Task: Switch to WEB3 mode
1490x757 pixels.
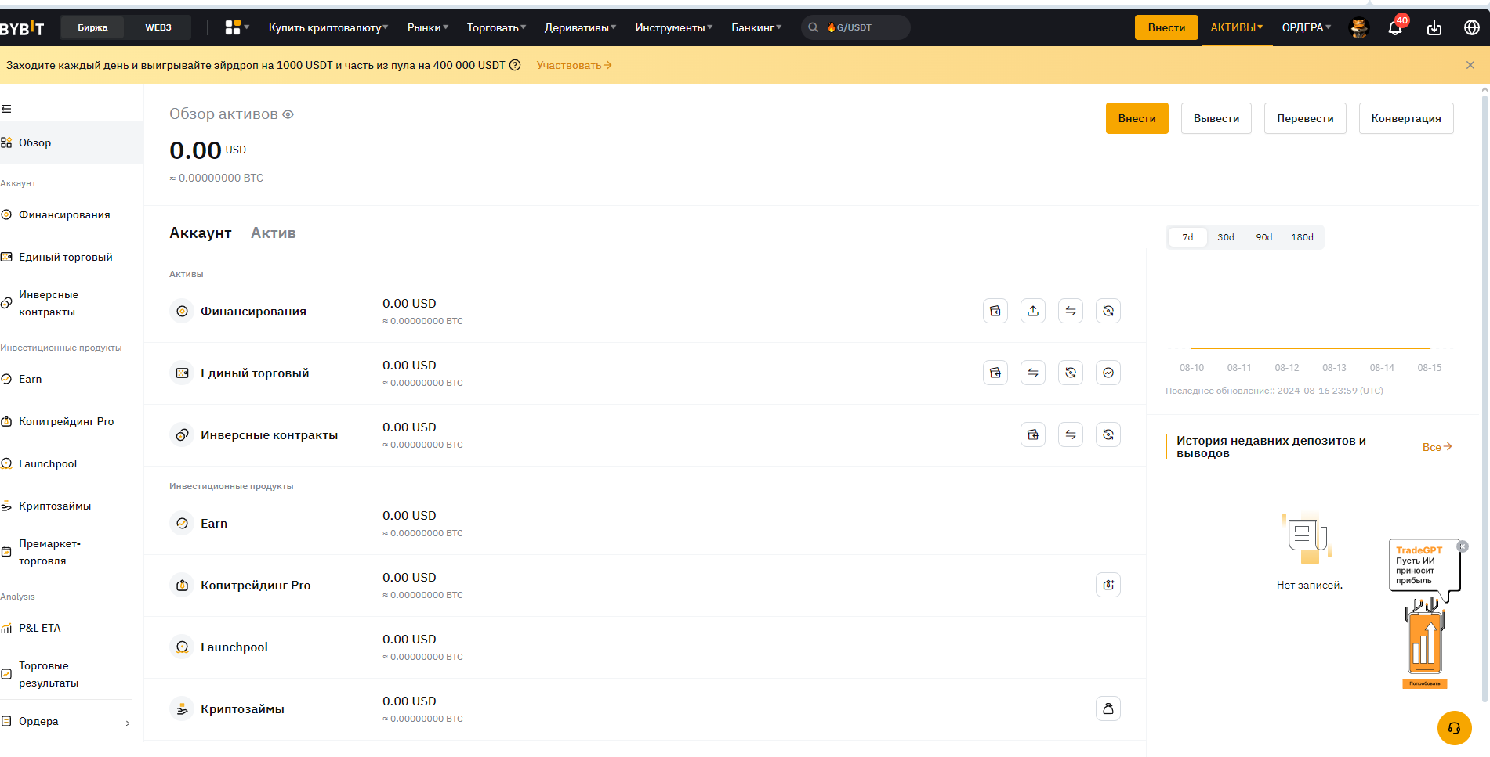Action: click(x=158, y=27)
